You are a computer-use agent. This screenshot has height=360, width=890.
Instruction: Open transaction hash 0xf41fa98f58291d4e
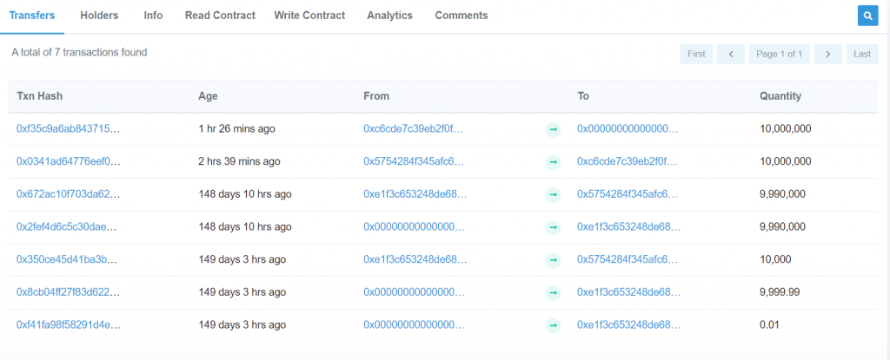68,326
